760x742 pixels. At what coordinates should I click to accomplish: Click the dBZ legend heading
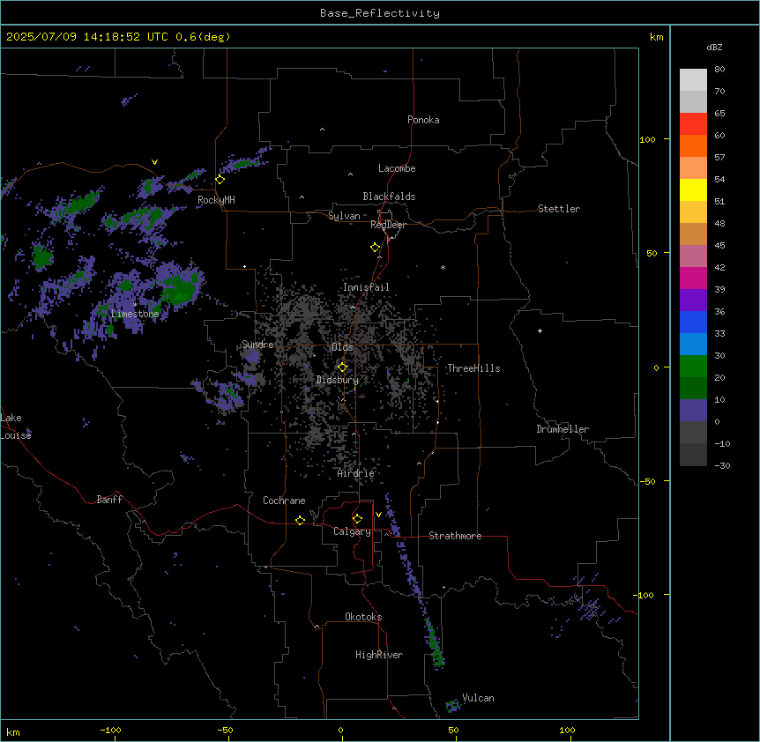point(714,47)
